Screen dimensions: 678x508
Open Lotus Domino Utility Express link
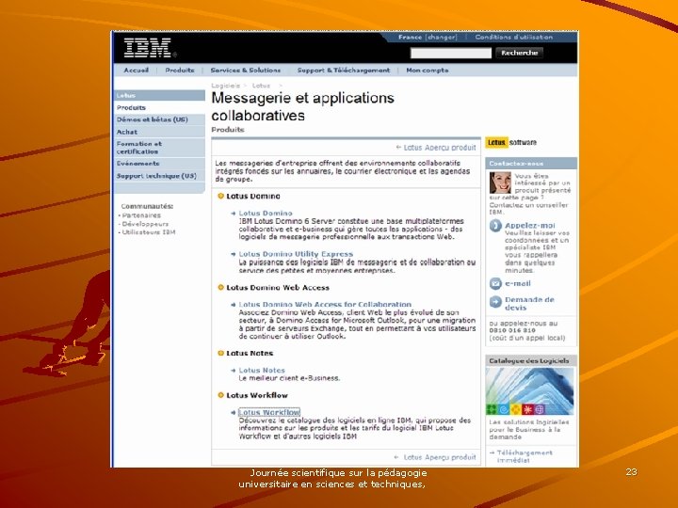(296, 254)
